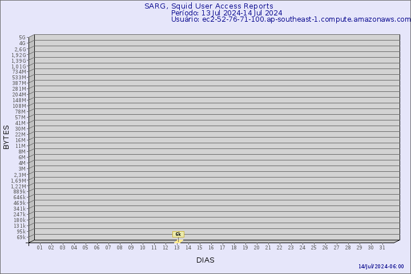411x274 pixels.
Task: Click the 2,3M y-axis value
Action: [x=20, y=175]
